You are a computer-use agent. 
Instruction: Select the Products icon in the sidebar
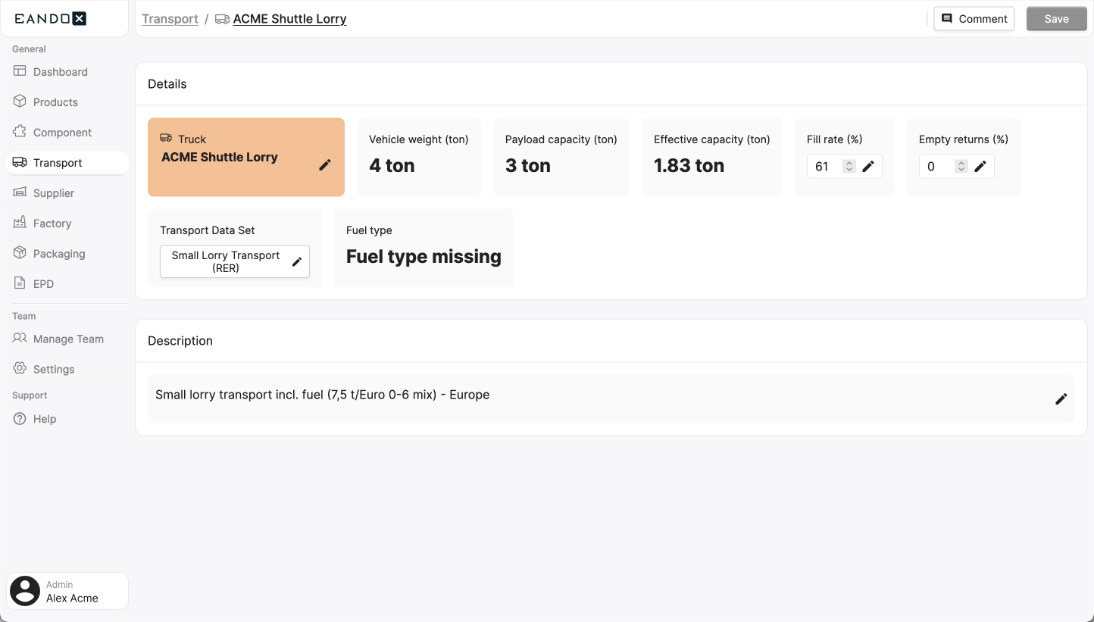click(x=20, y=102)
